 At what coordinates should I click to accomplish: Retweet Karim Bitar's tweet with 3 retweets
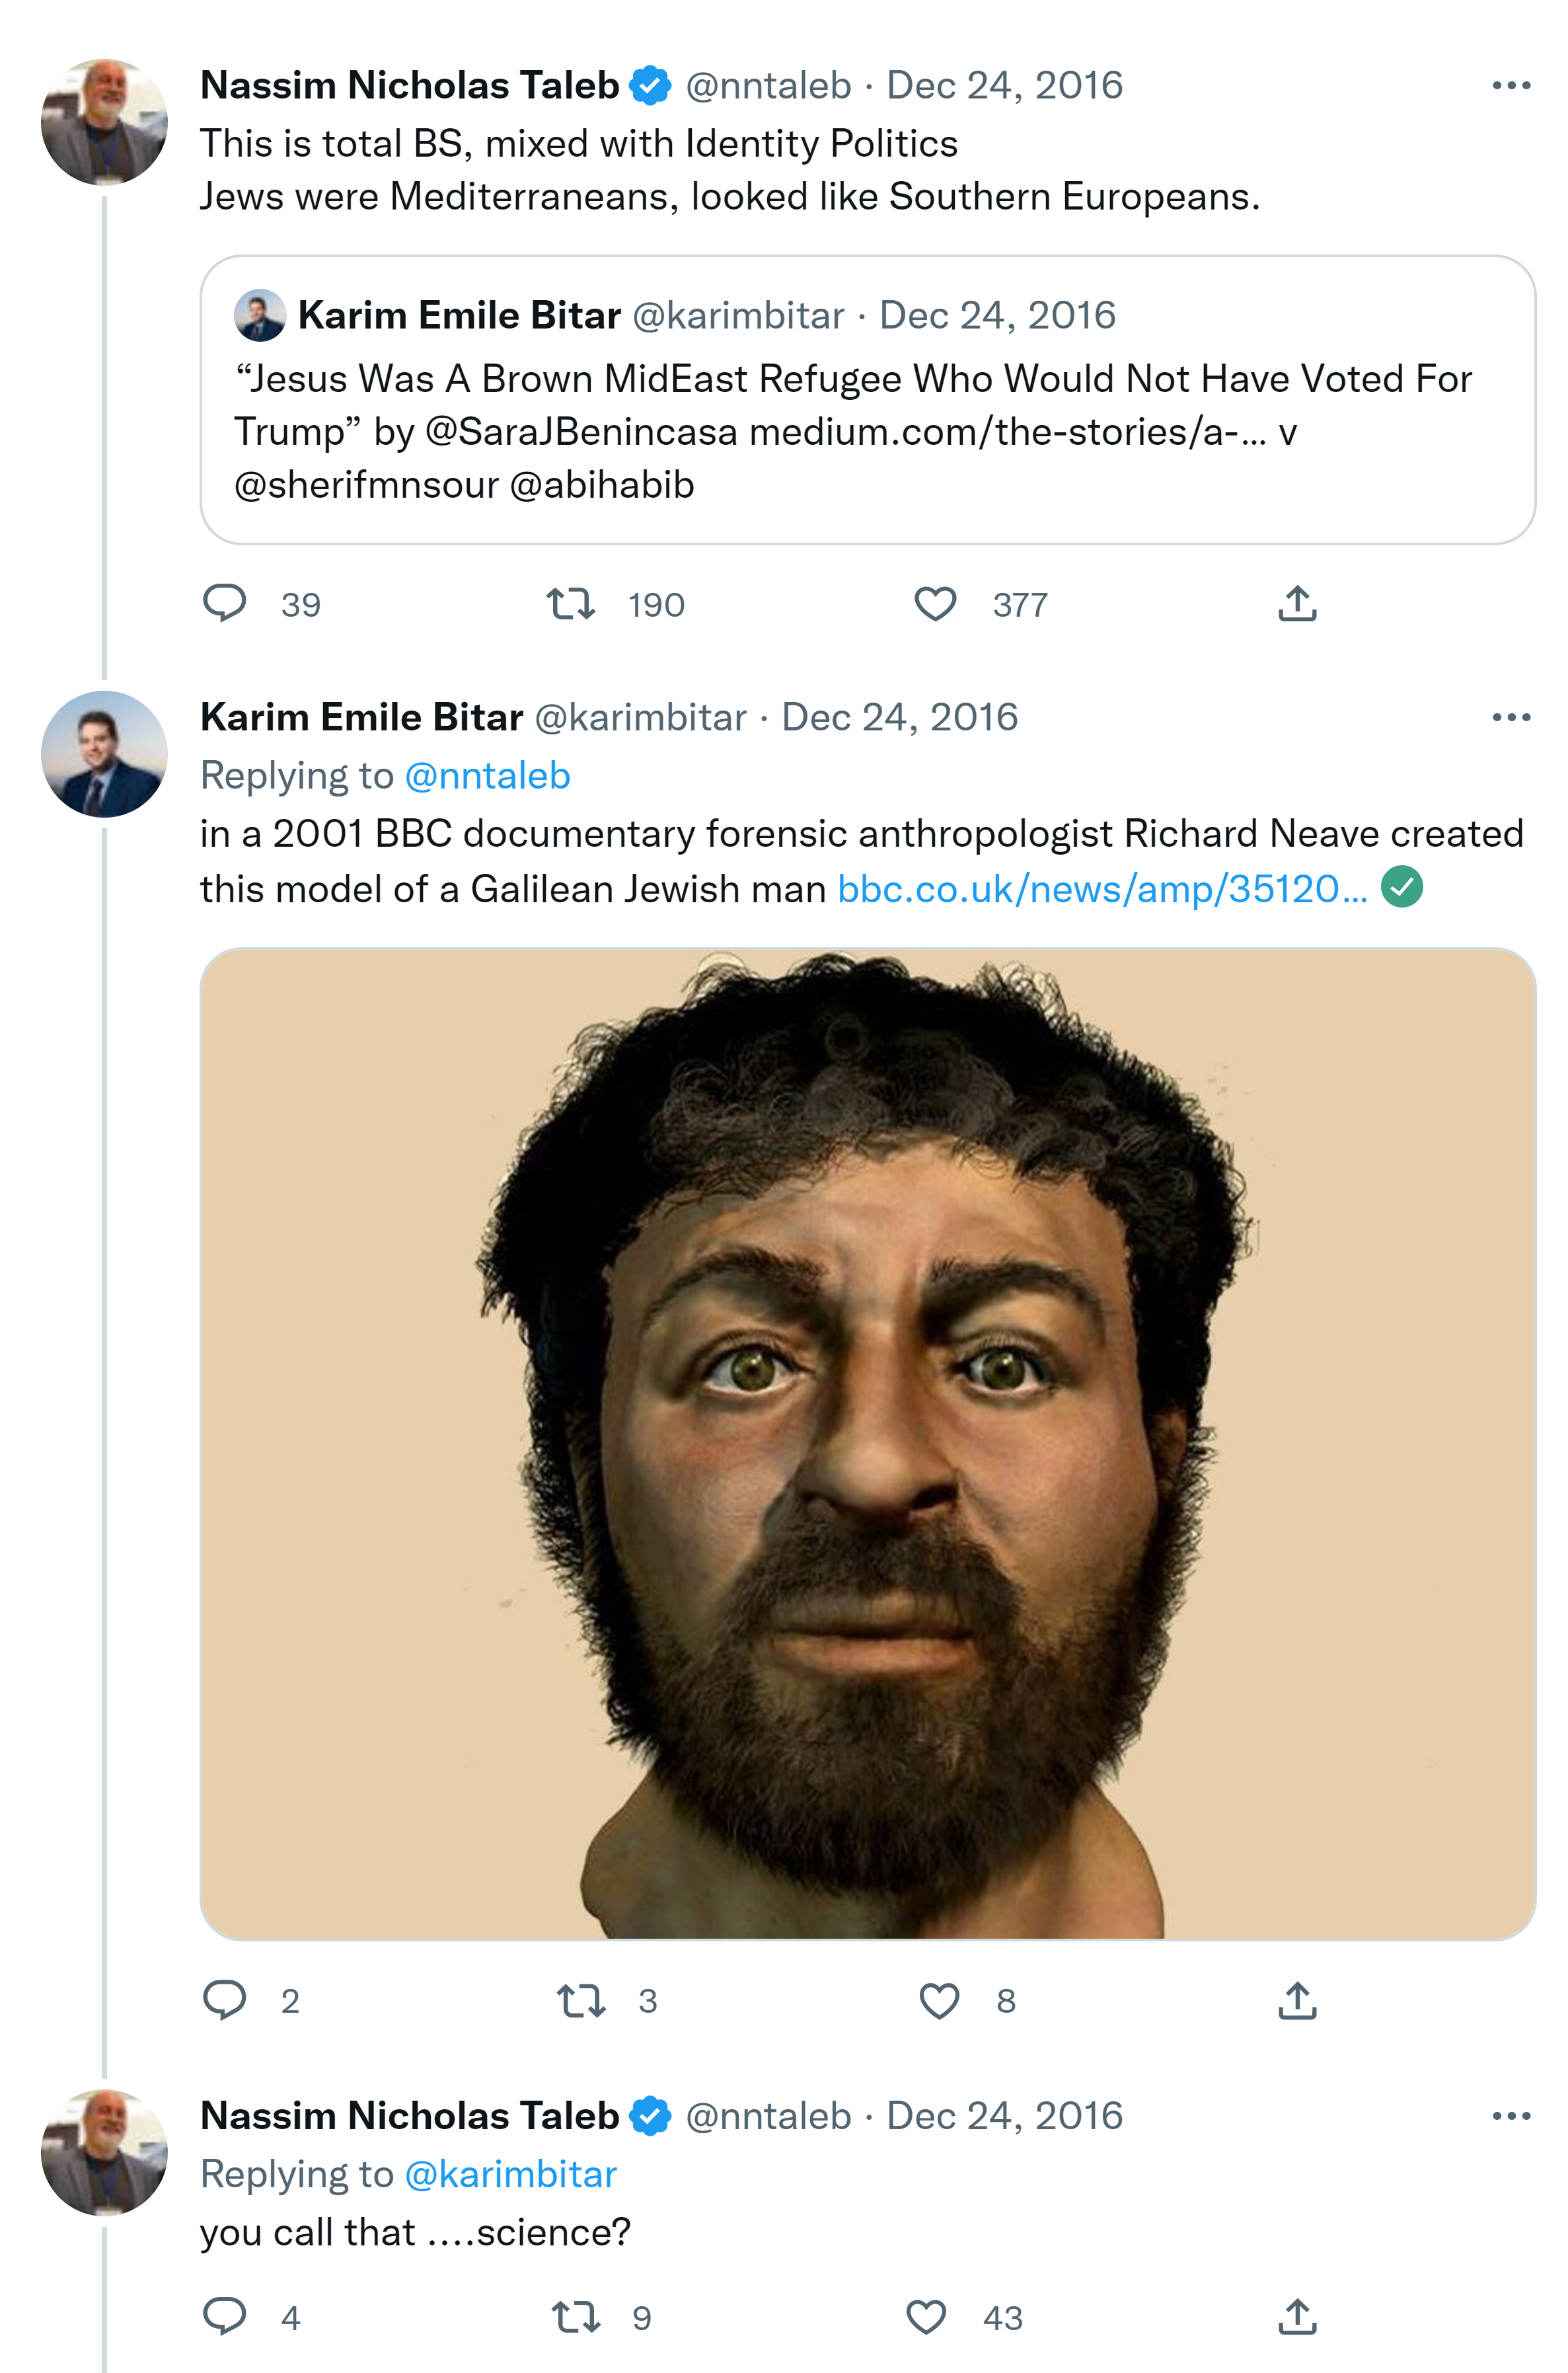point(581,2000)
